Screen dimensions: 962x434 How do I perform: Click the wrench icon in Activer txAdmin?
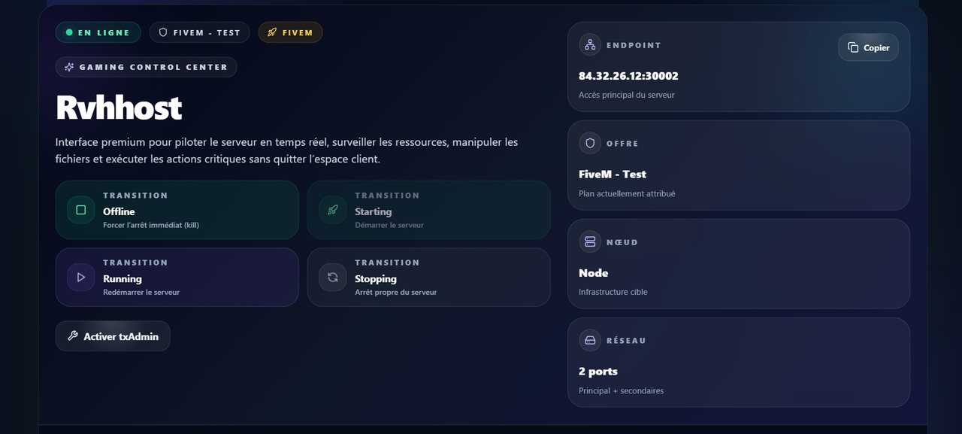click(x=73, y=335)
